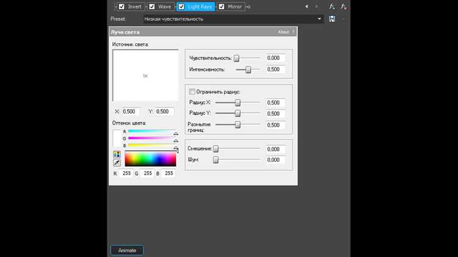Screen dimensions: 458x257
Task: Select the Invert plug-in in chain
Action: click(x=135, y=7)
